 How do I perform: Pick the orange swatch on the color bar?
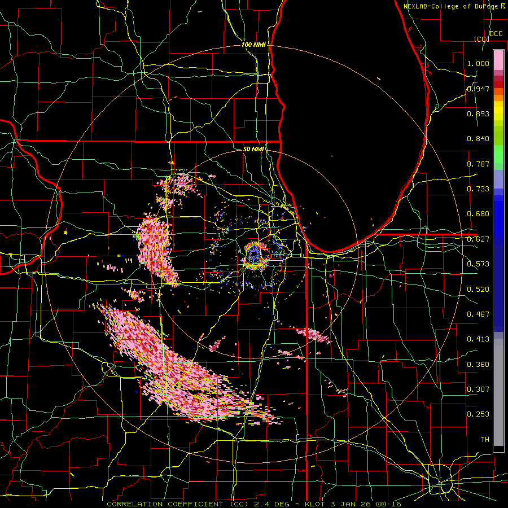click(498, 98)
